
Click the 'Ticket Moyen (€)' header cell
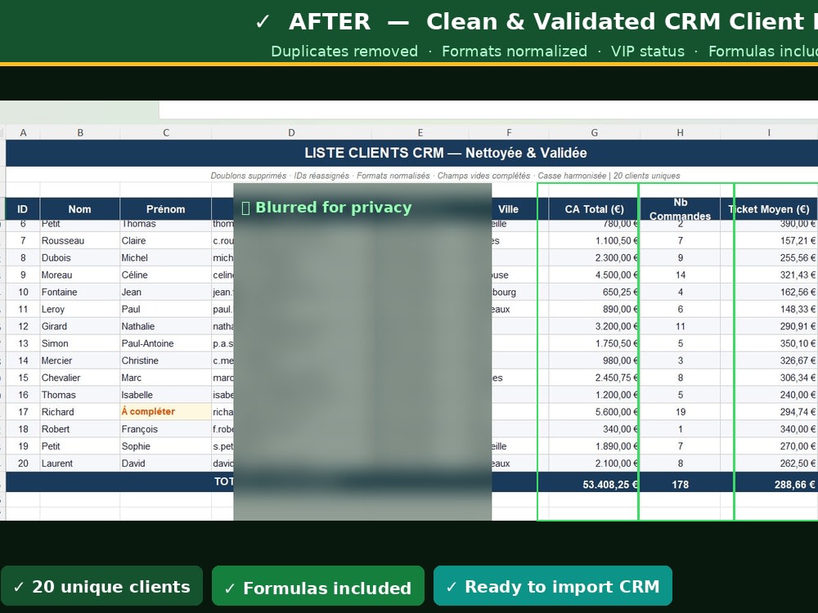point(769,209)
